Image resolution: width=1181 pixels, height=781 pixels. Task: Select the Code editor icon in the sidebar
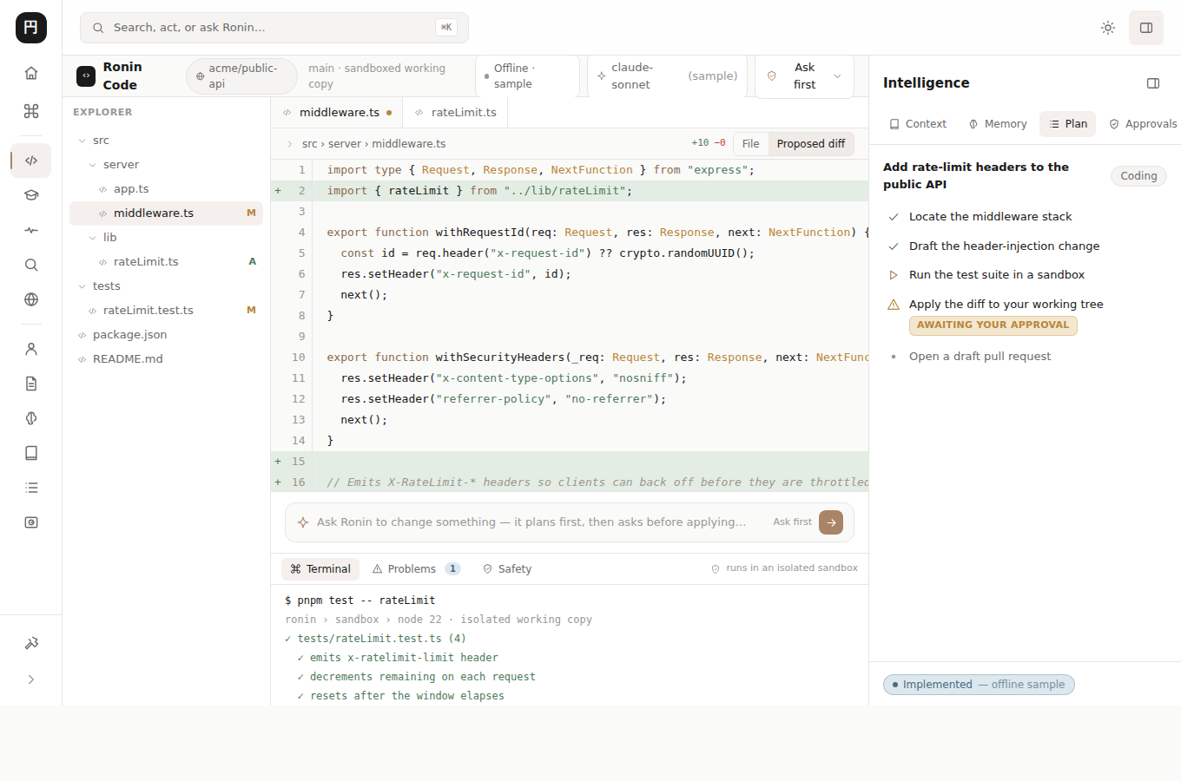tap(31, 161)
